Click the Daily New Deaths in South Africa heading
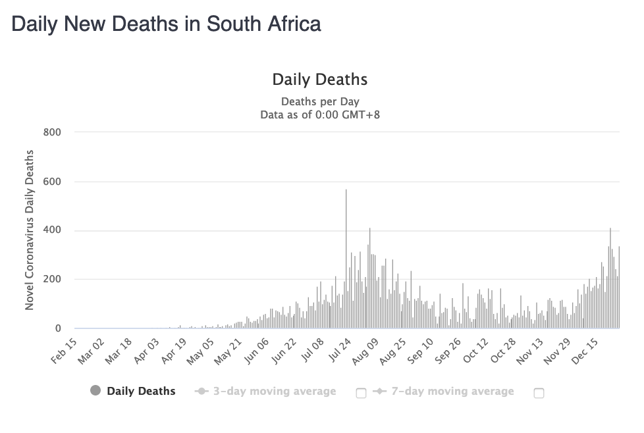 coord(167,24)
